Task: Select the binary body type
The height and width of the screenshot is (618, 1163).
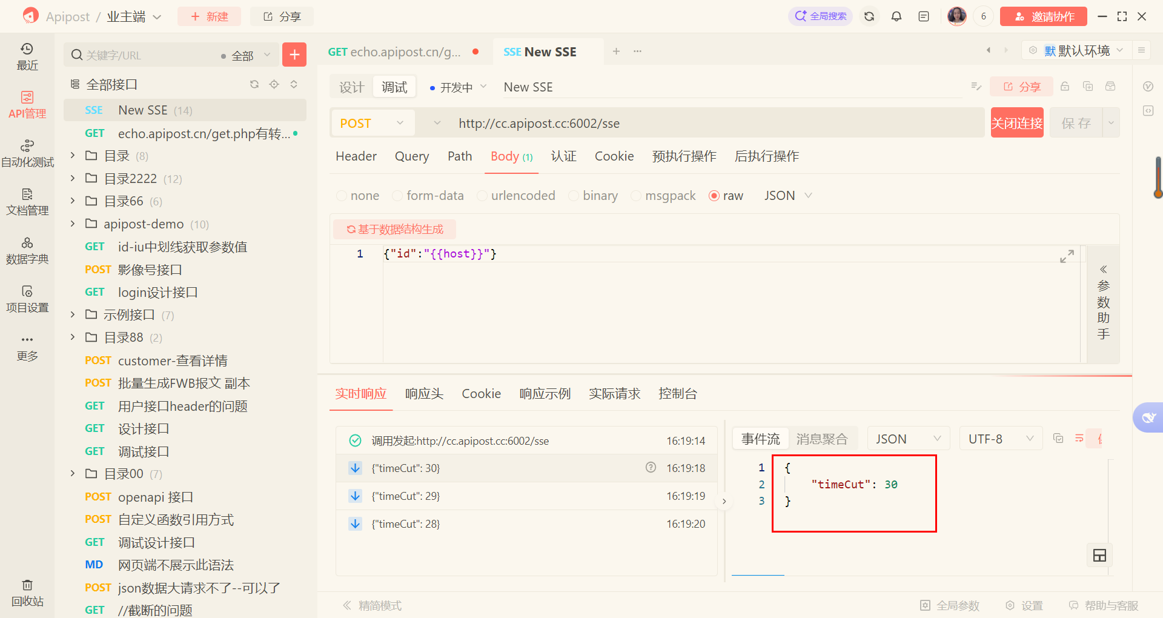Action: (594, 196)
